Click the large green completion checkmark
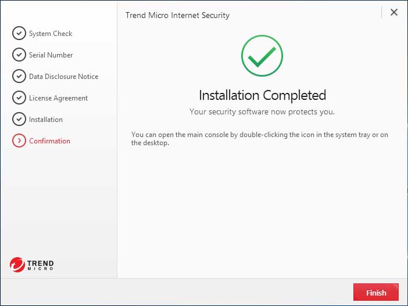Image resolution: width=408 pixels, height=306 pixels. (x=262, y=56)
